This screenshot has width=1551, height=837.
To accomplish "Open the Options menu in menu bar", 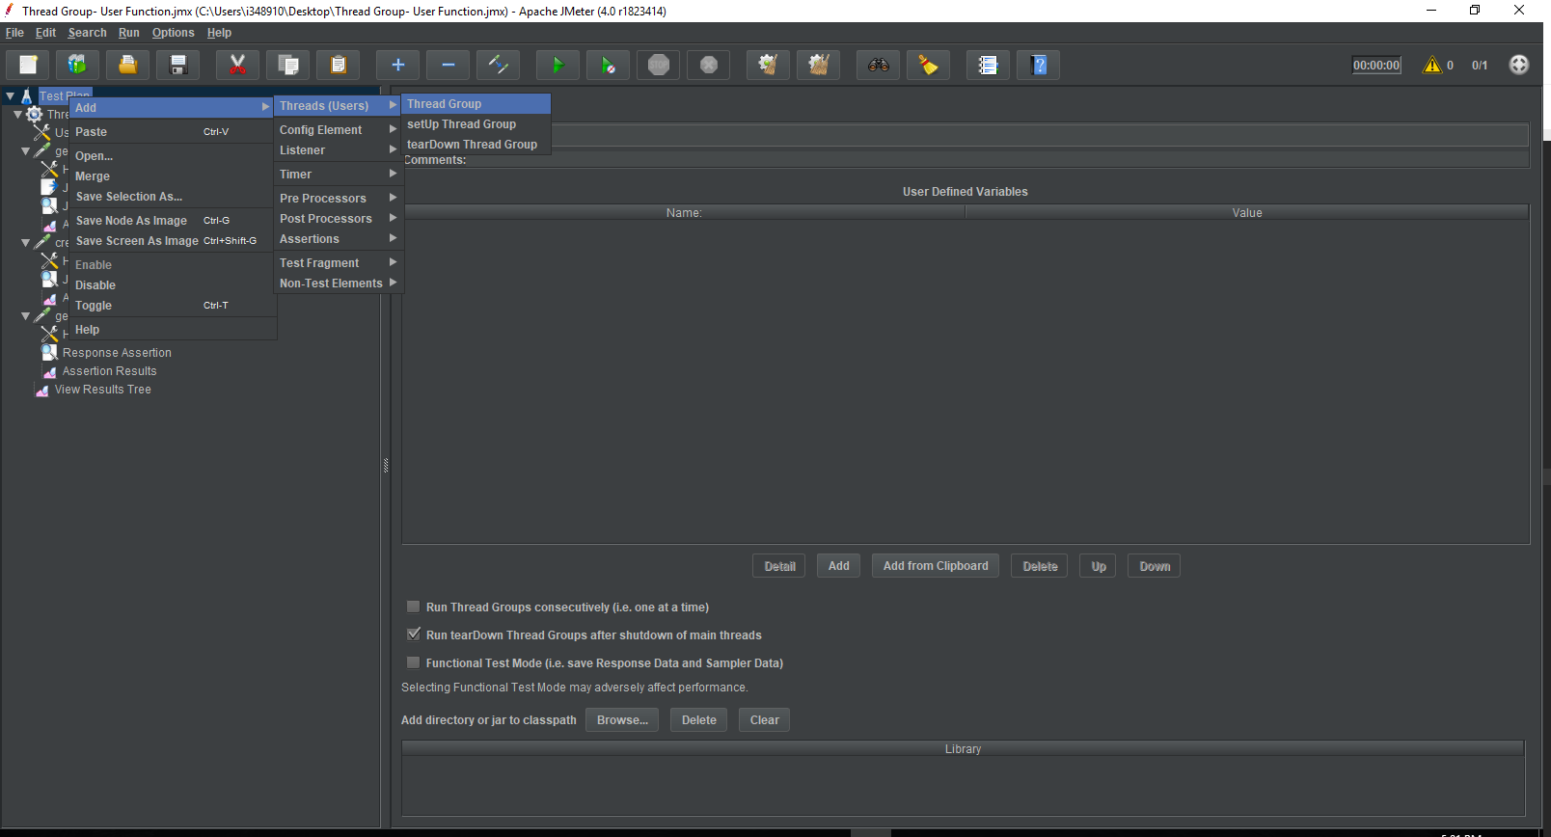I will click(173, 33).
